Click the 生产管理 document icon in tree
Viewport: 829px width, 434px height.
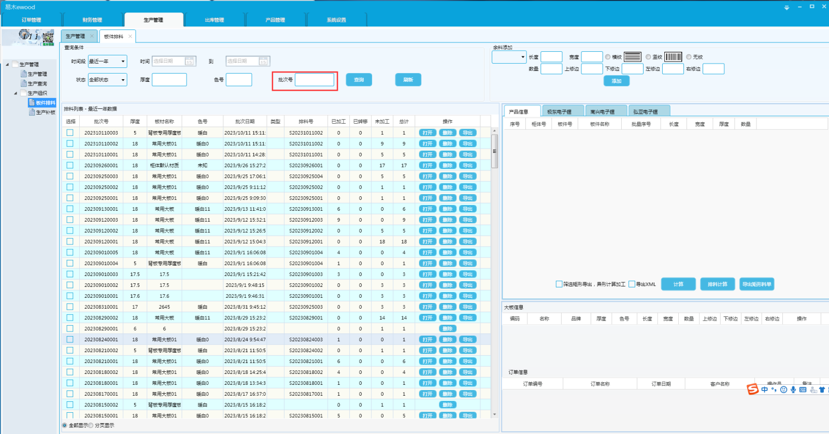point(23,74)
